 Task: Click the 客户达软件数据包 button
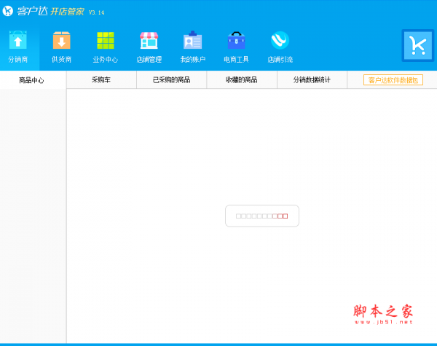[393, 80]
